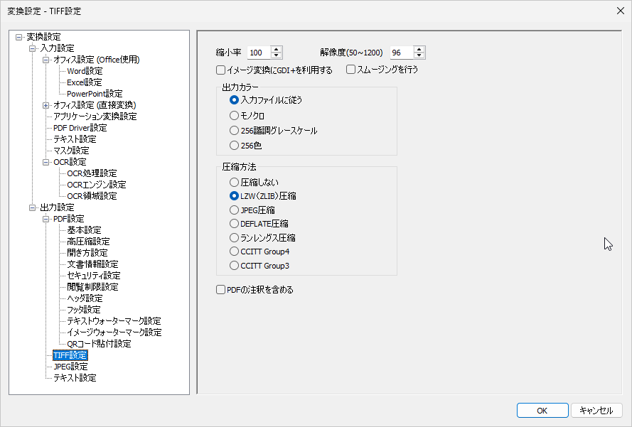Increase the 縮小率 value with up arrow
The image size is (632, 427).
click(277, 49)
